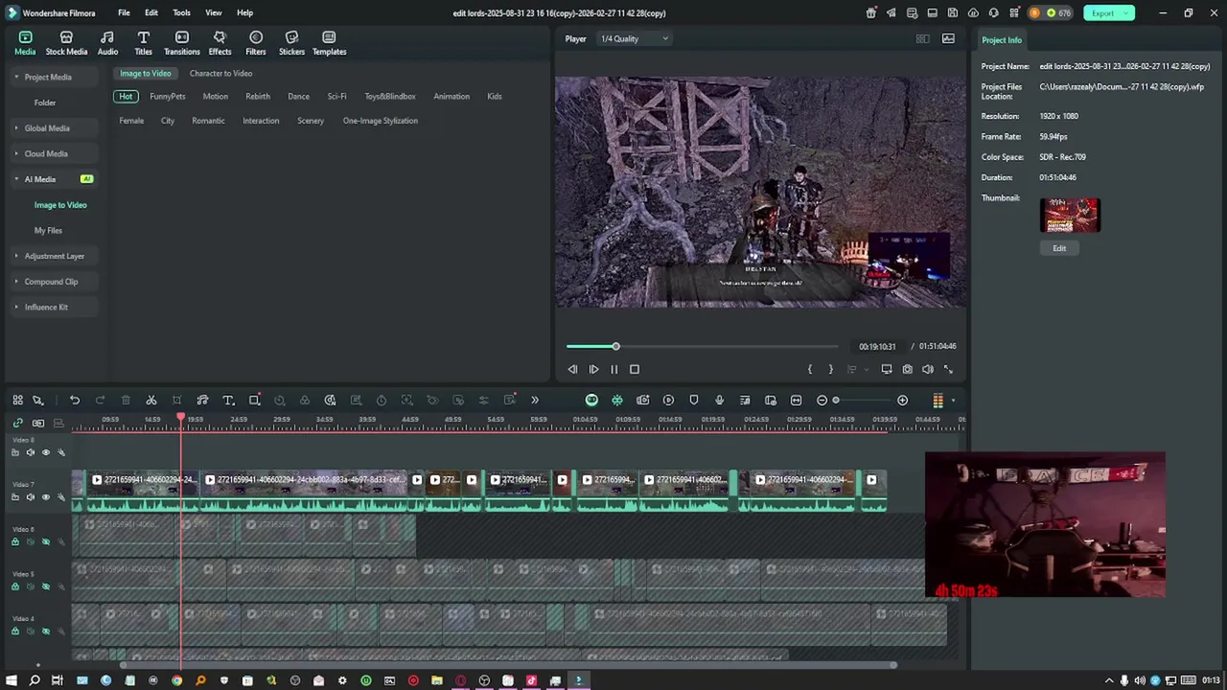
Task: Click the player volume speaker icon
Action: [927, 369]
